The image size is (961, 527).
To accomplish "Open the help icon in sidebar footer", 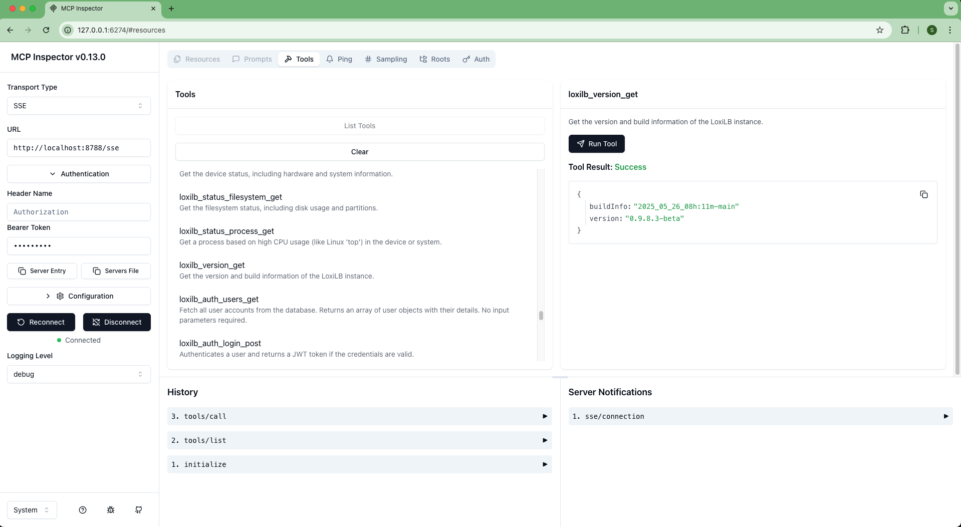I will coord(83,510).
